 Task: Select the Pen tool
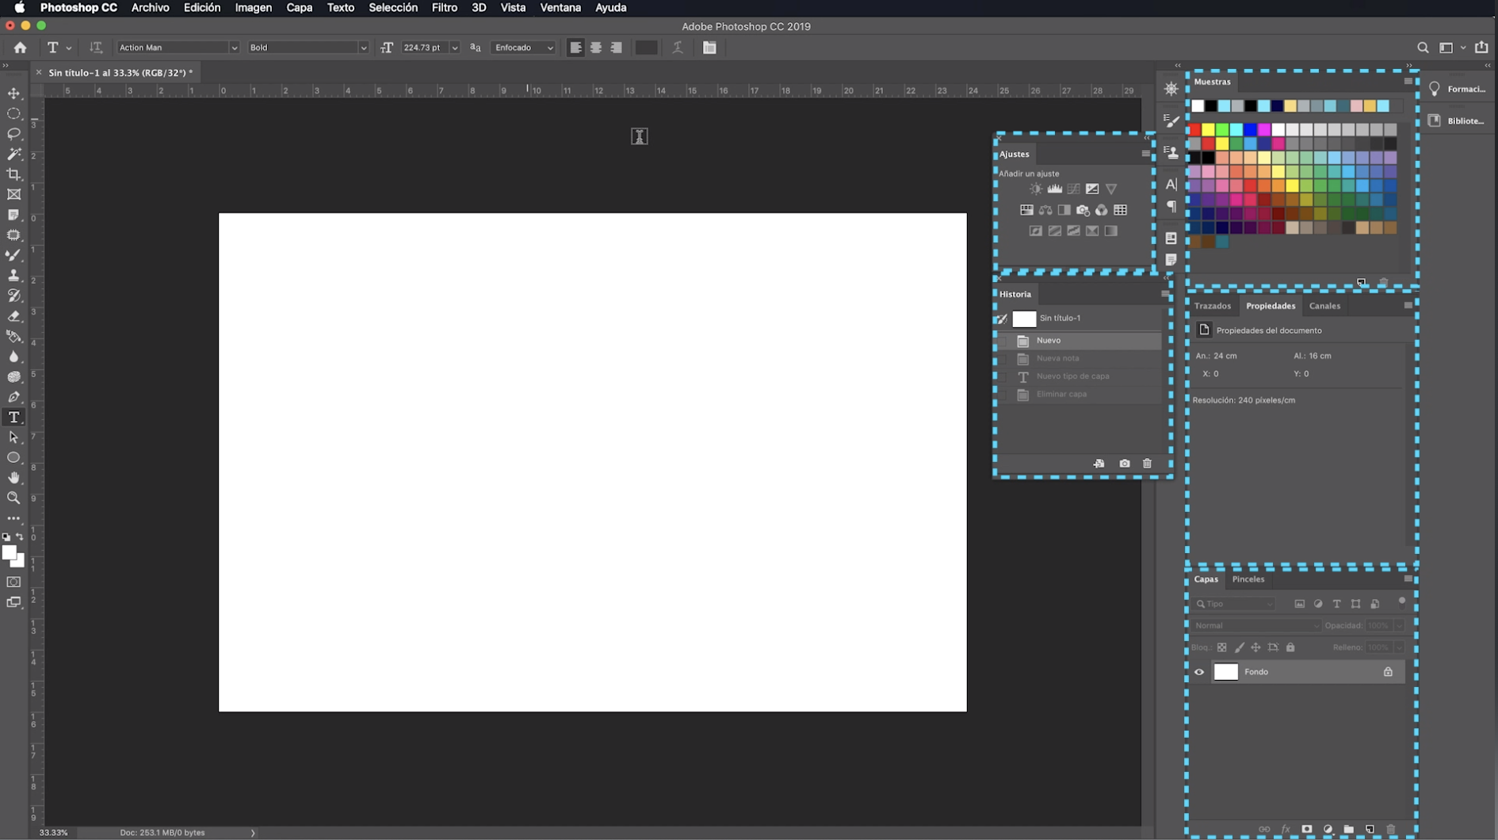13,397
